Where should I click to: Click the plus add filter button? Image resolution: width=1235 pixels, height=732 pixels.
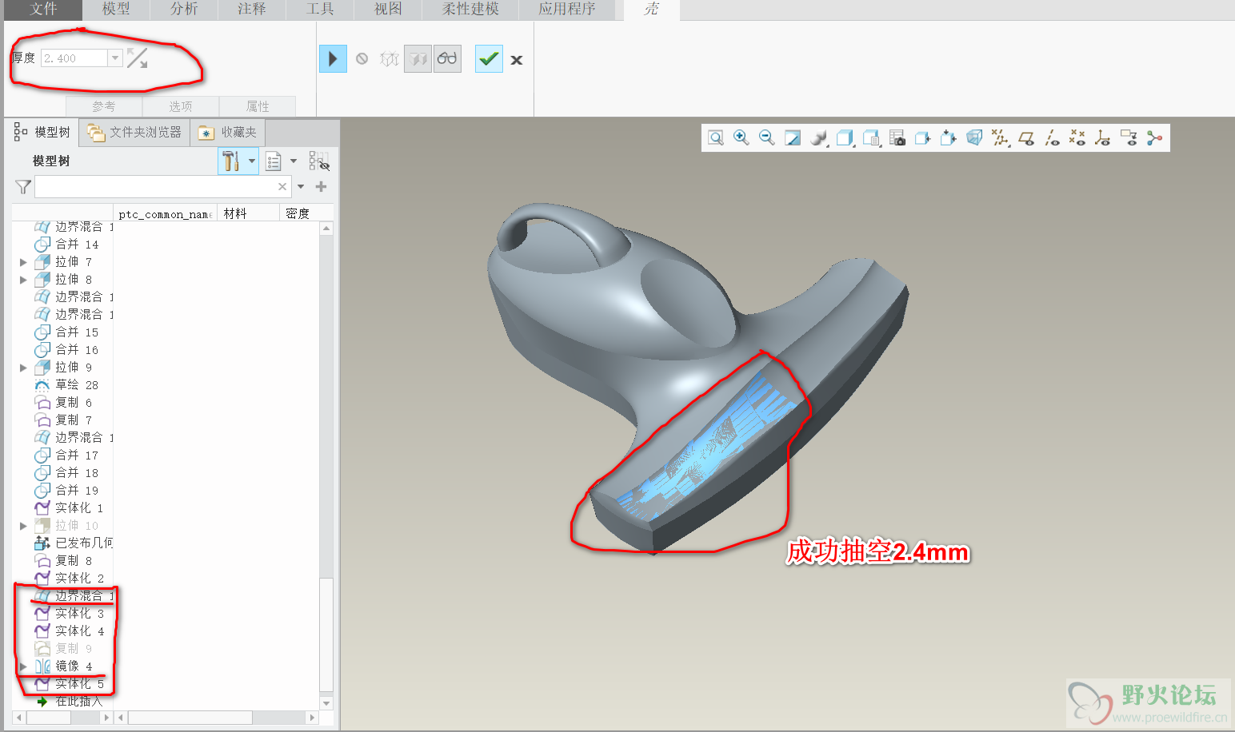click(x=322, y=186)
